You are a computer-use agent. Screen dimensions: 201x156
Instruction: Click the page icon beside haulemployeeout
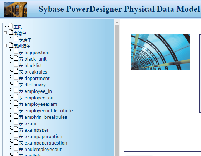coord(16,148)
